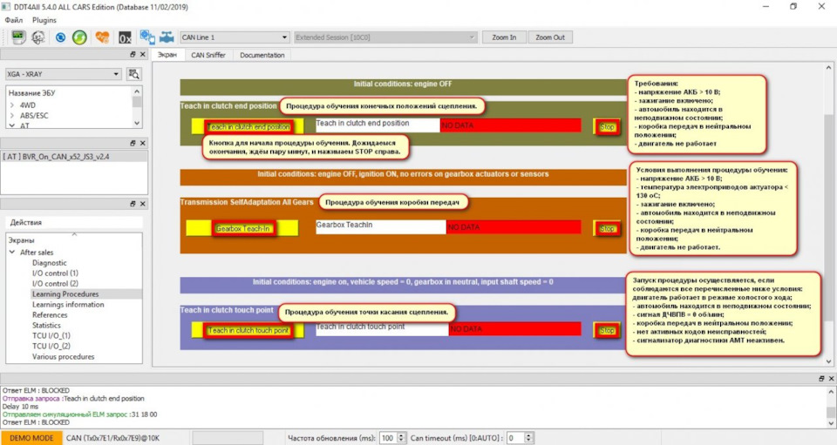This screenshot has width=837, height=445.
Task: Close the BVR_On_CAN ECU file panel
Action: (x=142, y=143)
